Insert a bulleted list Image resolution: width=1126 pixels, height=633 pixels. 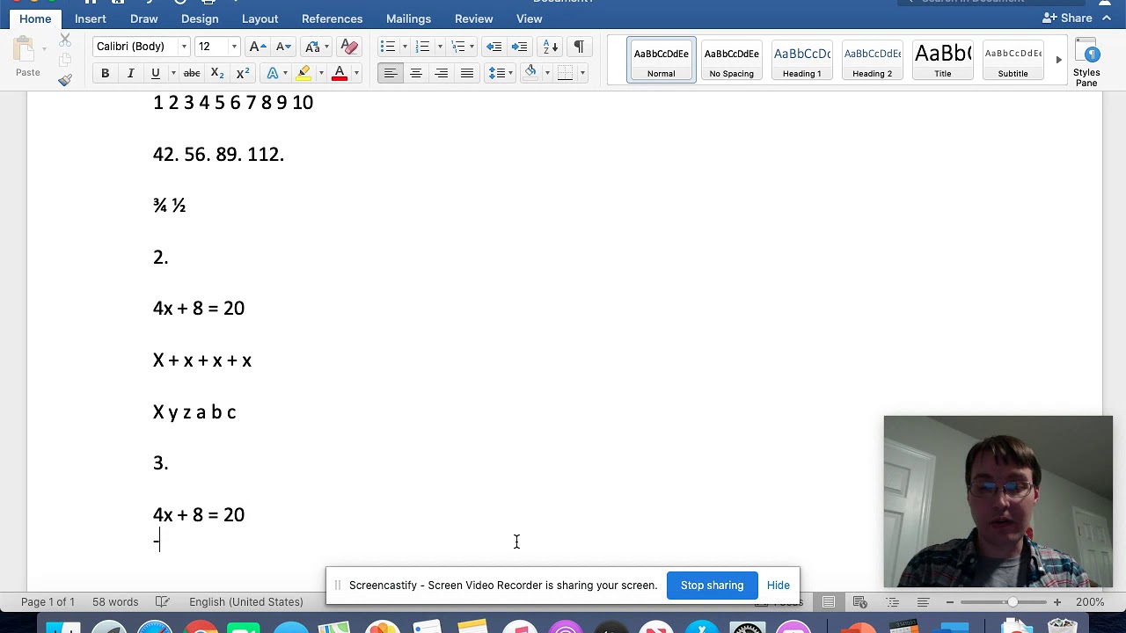tap(388, 47)
